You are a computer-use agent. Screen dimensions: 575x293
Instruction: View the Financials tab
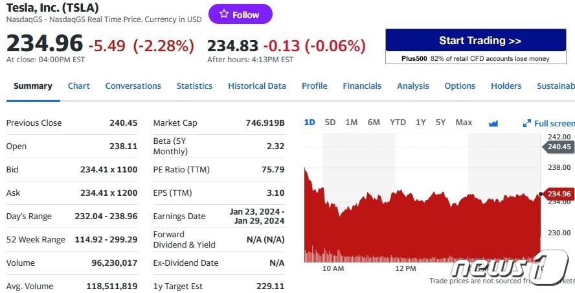tap(362, 86)
